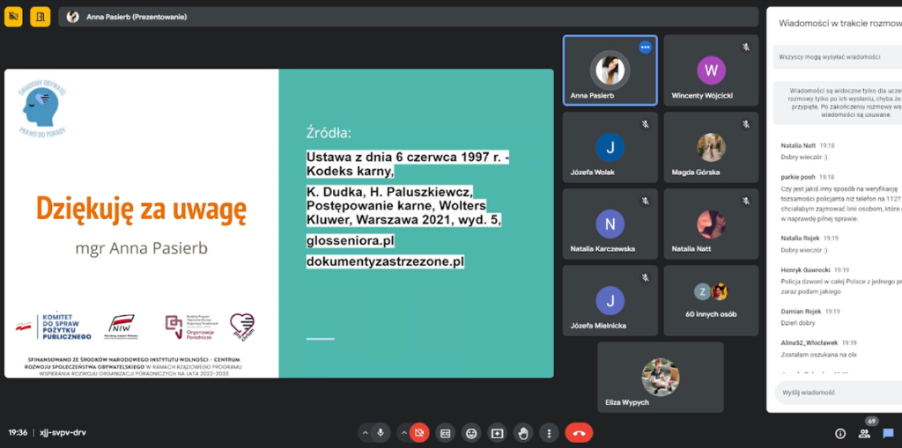Raise your hand

tap(523, 433)
